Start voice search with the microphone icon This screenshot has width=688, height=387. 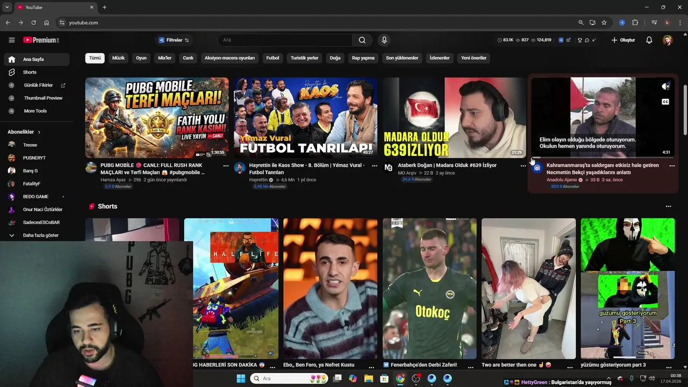384,40
